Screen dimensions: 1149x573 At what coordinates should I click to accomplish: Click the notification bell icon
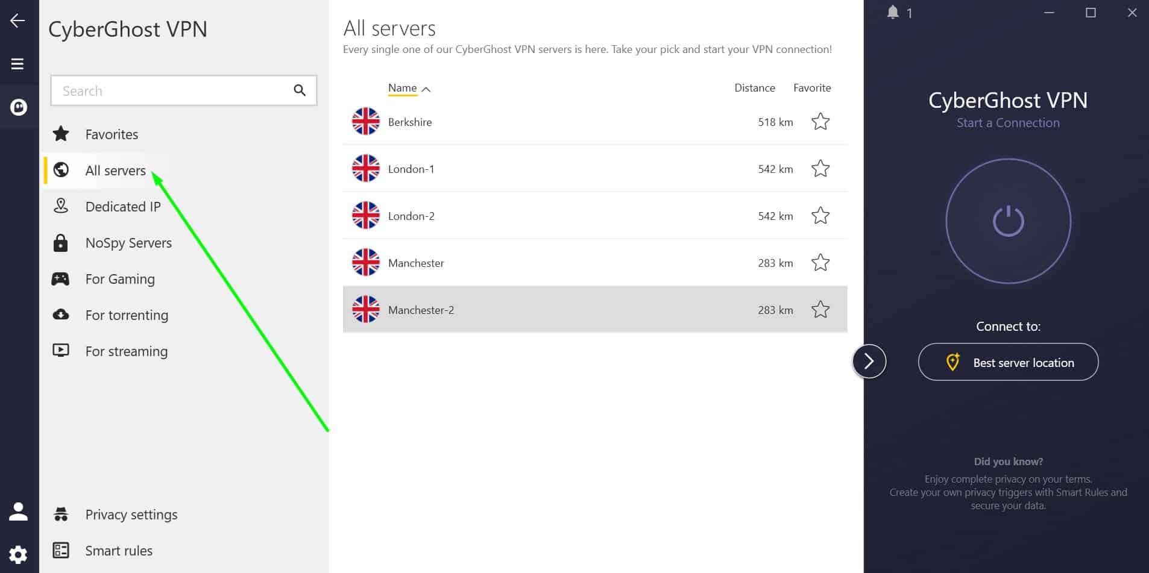(x=893, y=12)
